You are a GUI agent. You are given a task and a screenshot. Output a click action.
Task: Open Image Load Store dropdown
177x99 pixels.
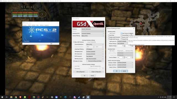(x=125, y=65)
